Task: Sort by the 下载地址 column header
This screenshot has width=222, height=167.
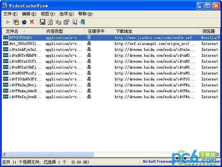Action: tap(156, 31)
